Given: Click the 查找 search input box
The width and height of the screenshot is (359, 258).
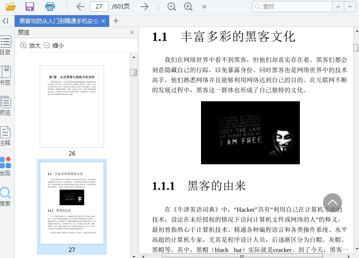Looking at the screenshot, I should (x=292, y=7).
